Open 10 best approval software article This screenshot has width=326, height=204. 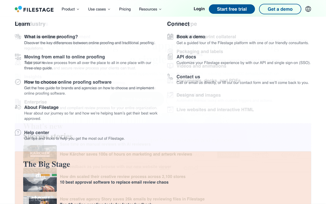pos(114,182)
